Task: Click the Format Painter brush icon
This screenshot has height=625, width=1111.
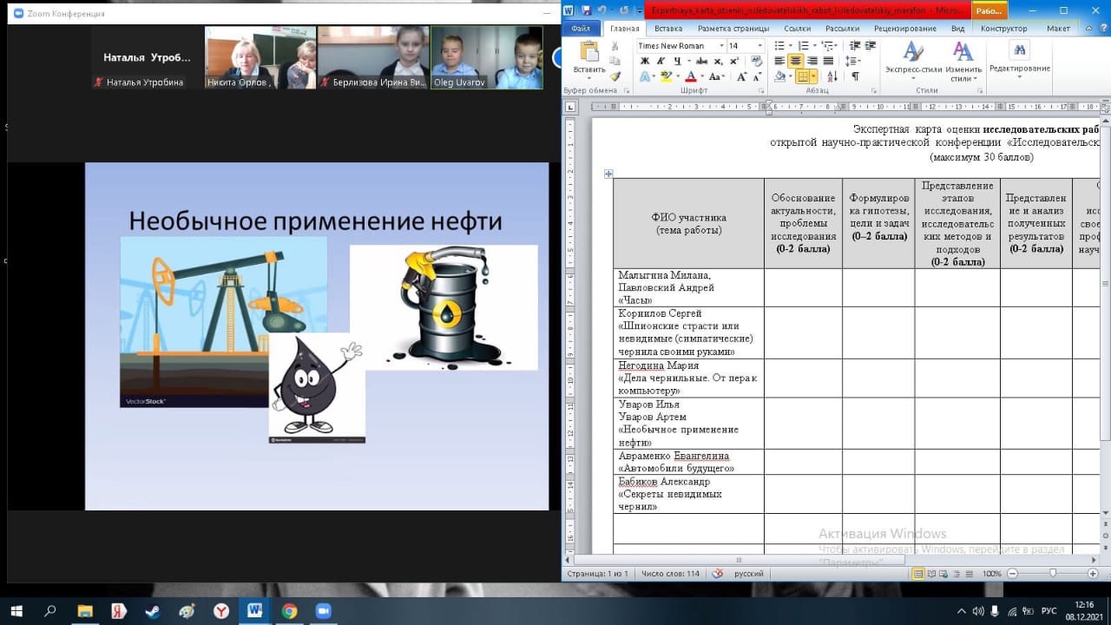Action: 615,76
